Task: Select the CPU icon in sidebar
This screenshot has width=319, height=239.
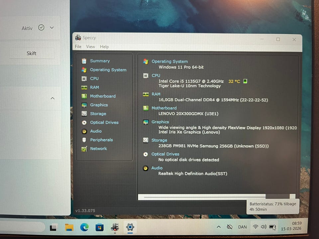Action: [x=84, y=79]
